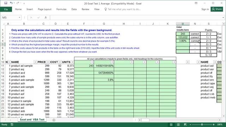Click the Sign in link
The height and width of the screenshot is (127, 226).
coord(205,9)
